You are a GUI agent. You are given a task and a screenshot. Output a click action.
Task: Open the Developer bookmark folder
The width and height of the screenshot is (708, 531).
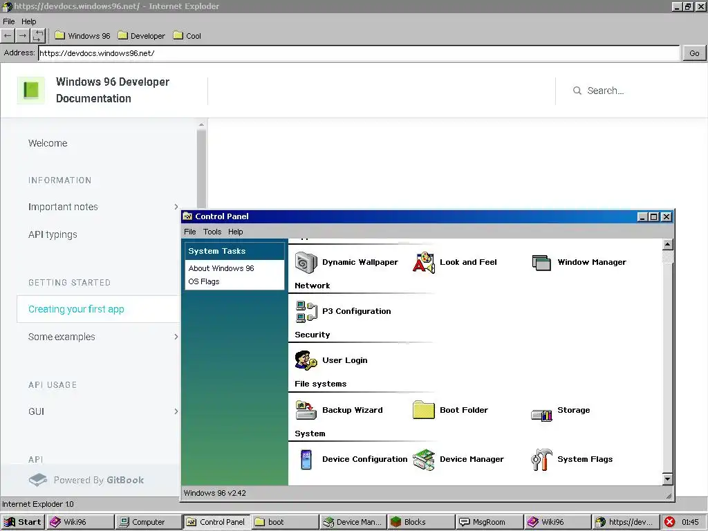click(141, 36)
